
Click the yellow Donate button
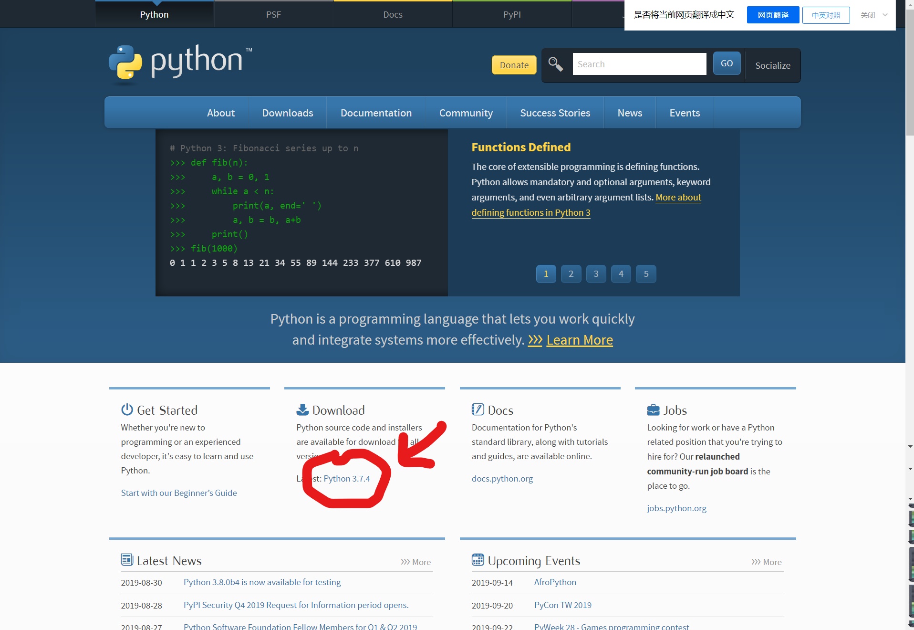click(x=514, y=65)
